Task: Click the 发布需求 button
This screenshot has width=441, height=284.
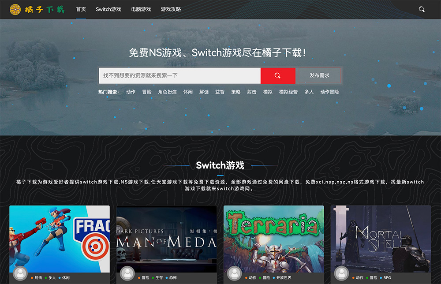Action: pyautogui.click(x=319, y=75)
